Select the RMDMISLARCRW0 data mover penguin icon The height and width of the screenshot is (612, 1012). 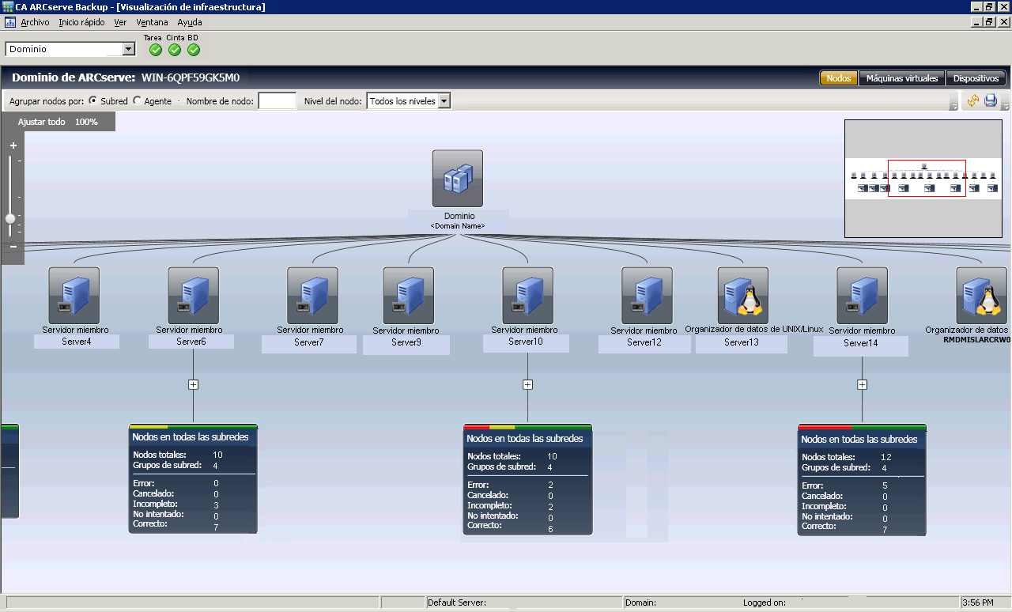[x=981, y=295]
